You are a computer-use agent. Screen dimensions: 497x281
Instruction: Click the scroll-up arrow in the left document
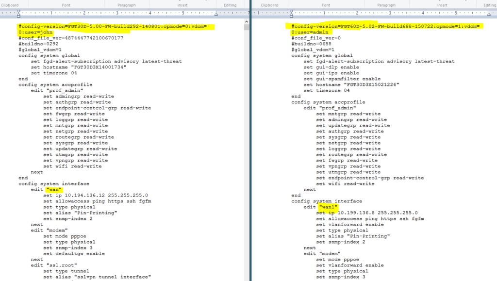247,21
